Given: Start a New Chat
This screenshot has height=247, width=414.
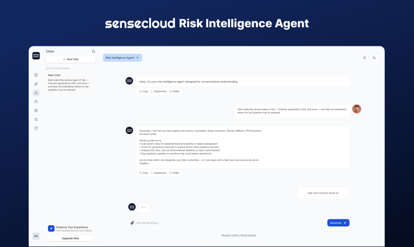Looking at the screenshot, I should (70, 59).
